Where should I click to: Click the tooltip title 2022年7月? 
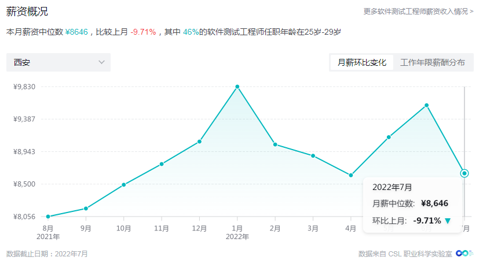tap(392, 187)
